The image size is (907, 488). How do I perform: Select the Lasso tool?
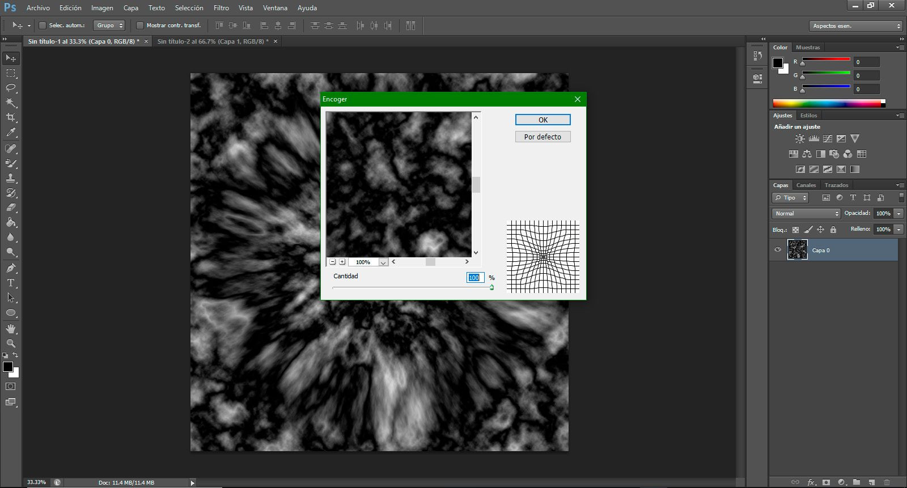(11, 88)
